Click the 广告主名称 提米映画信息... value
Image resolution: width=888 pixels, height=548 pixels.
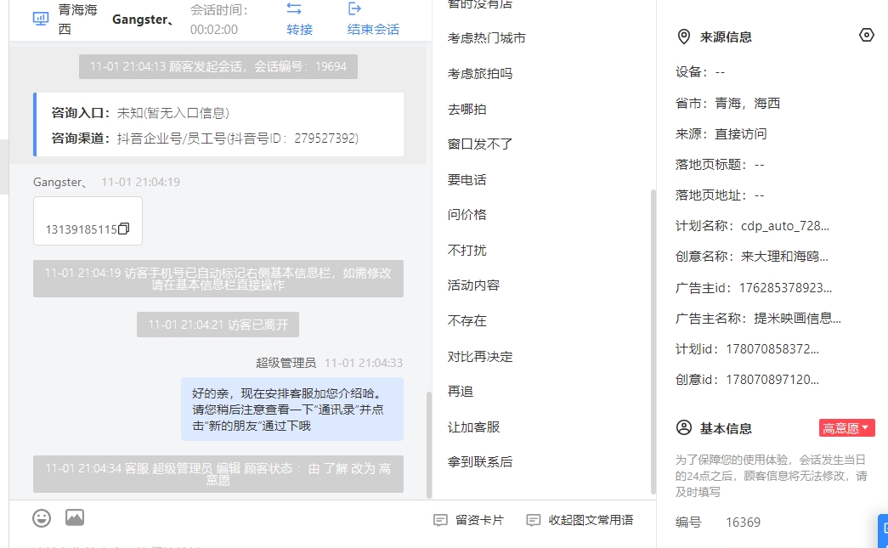pyautogui.click(x=797, y=318)
